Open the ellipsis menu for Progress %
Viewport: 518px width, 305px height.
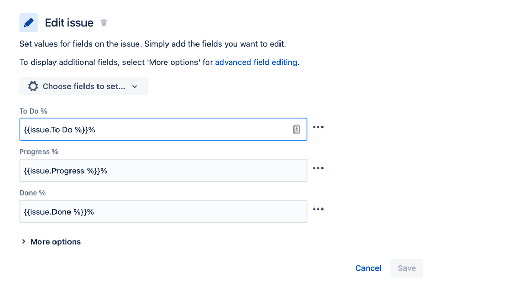point(318,168)
